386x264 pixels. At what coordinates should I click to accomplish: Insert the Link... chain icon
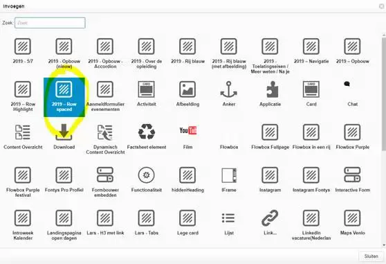[x=270, y=218]
